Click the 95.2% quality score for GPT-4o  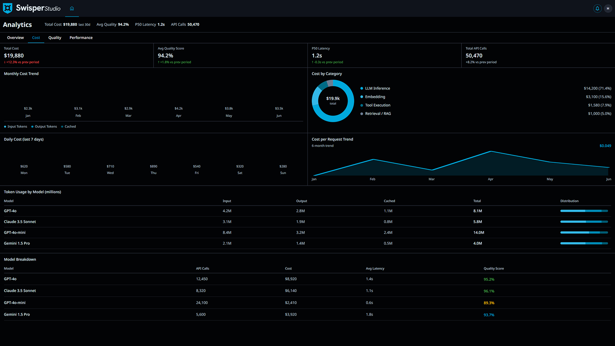pos(489,279)
